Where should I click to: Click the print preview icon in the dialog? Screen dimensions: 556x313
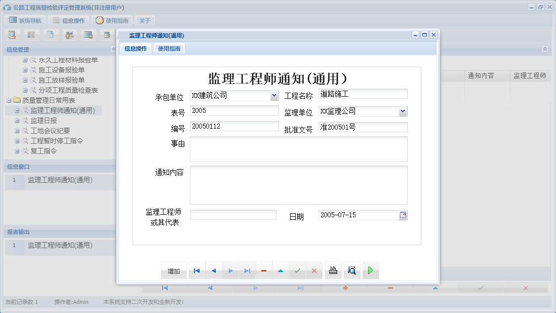click(x=352, y=270)
